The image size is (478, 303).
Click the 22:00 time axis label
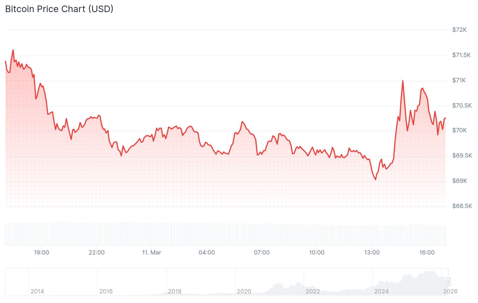[x=97, y=252]
